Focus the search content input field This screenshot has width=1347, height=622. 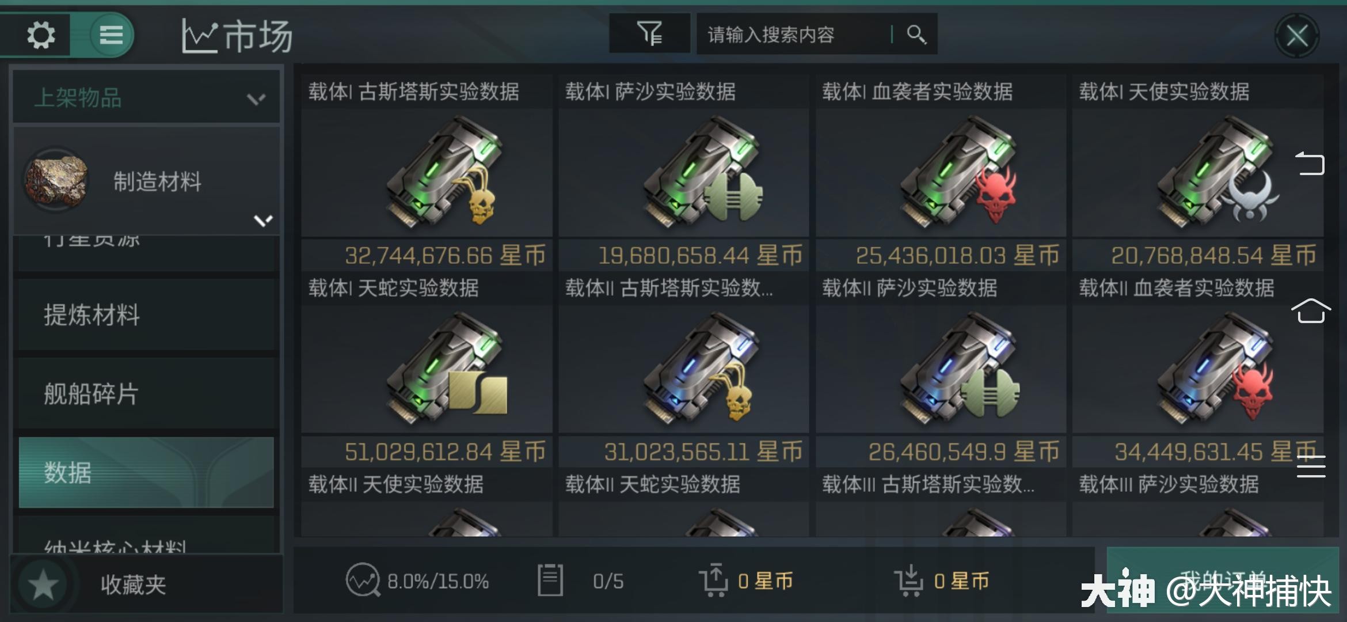tap(794, 35)
